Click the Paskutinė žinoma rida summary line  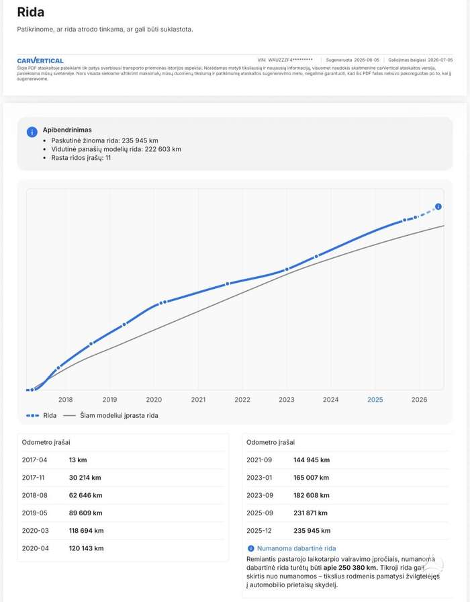click(x=105, y=140)
